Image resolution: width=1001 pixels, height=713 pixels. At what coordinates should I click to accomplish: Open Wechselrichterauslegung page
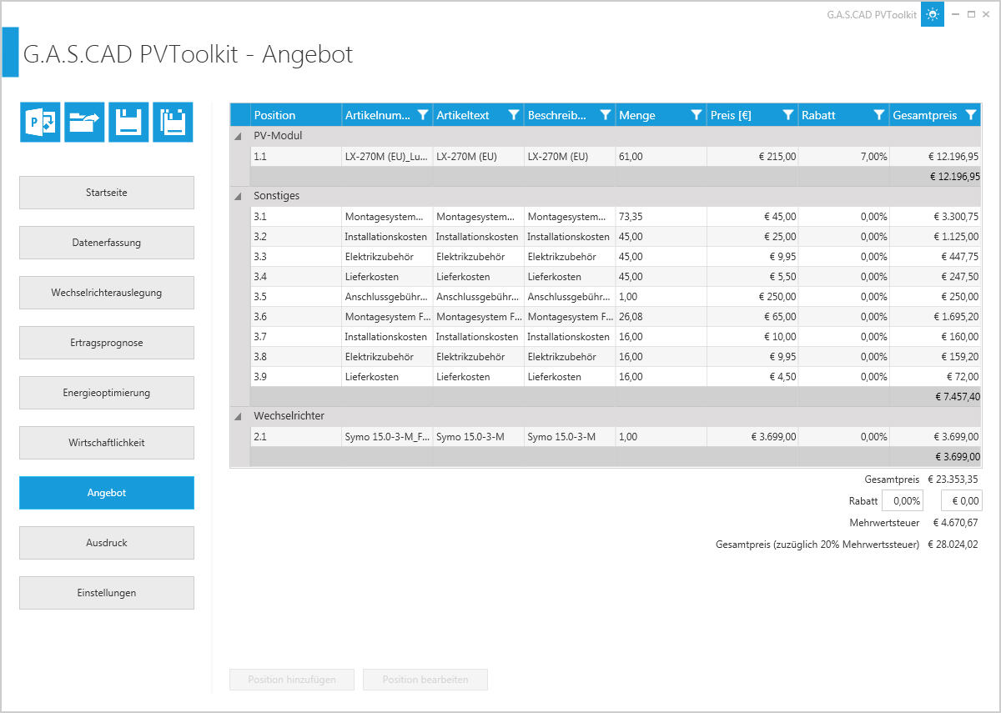coord(107,293)
